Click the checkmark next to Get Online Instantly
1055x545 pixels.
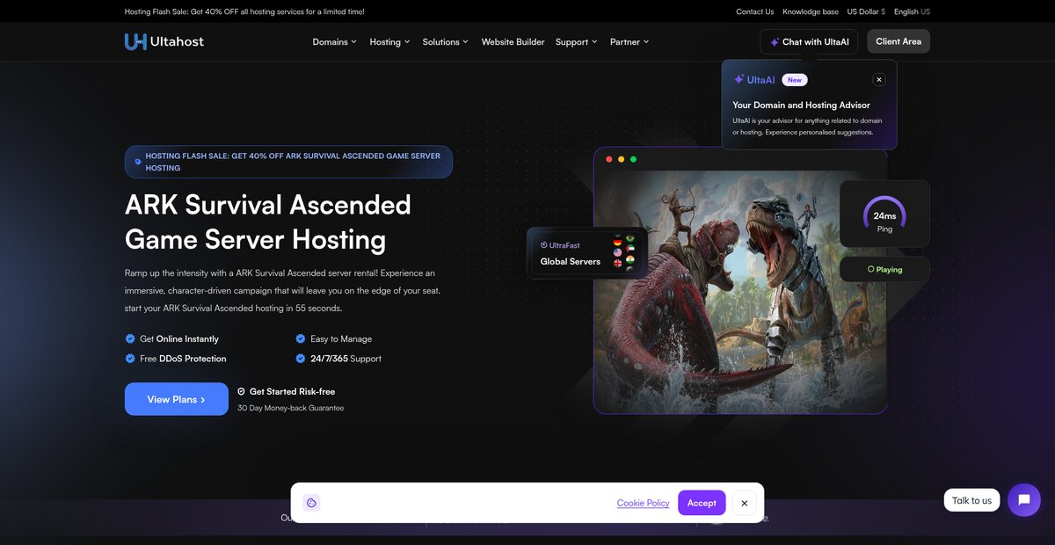[x=130, y=338]
